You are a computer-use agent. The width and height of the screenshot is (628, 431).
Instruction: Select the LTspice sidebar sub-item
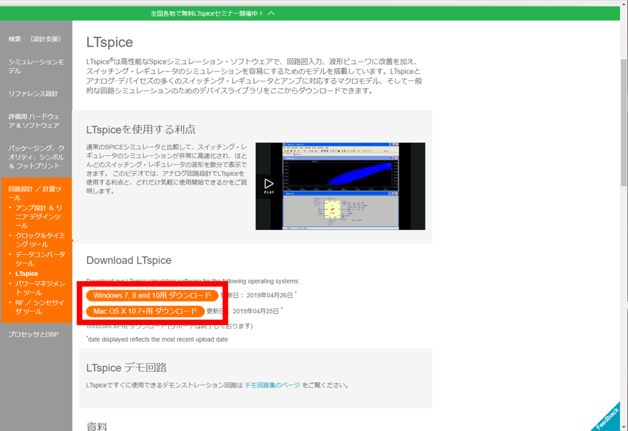(27, 274)
